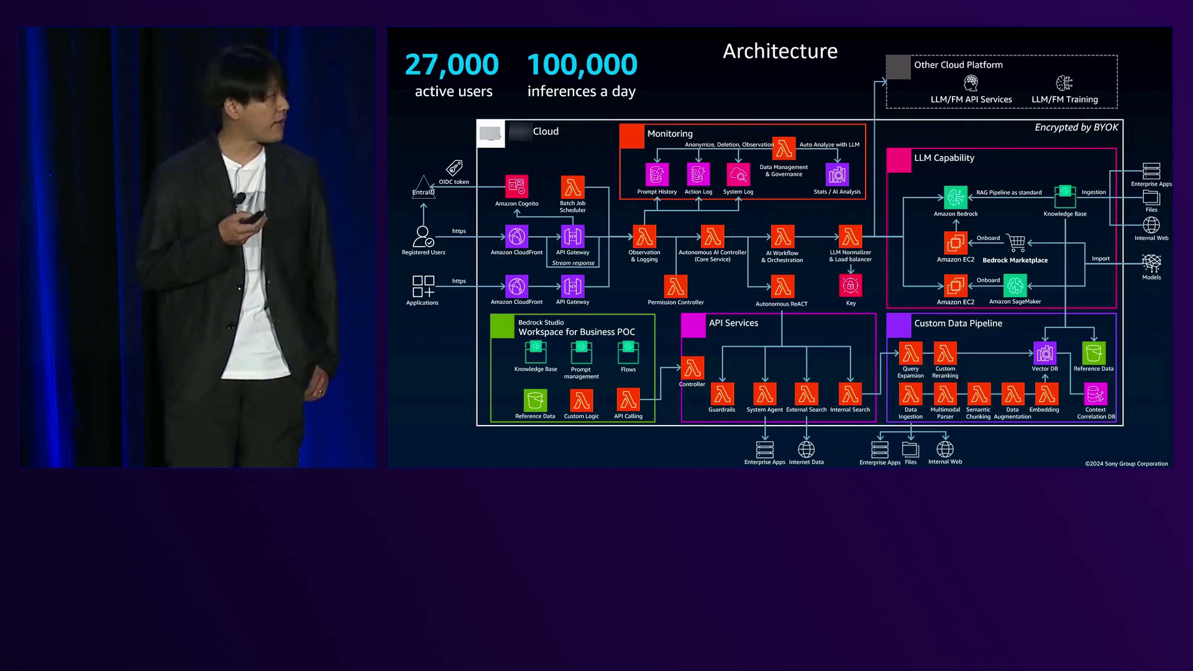Click the AI Workflow & Orchestration icon
This screenshot has height=671, width=1193.
tap(782, 237)
